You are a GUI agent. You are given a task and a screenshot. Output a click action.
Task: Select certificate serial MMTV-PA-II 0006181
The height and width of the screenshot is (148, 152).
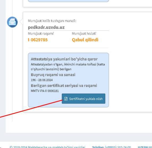[x=45, y=91]
